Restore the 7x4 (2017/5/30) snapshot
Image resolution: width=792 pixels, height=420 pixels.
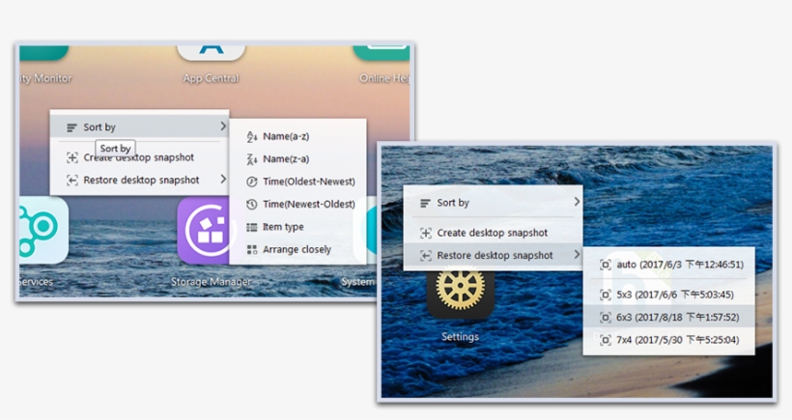668,340
